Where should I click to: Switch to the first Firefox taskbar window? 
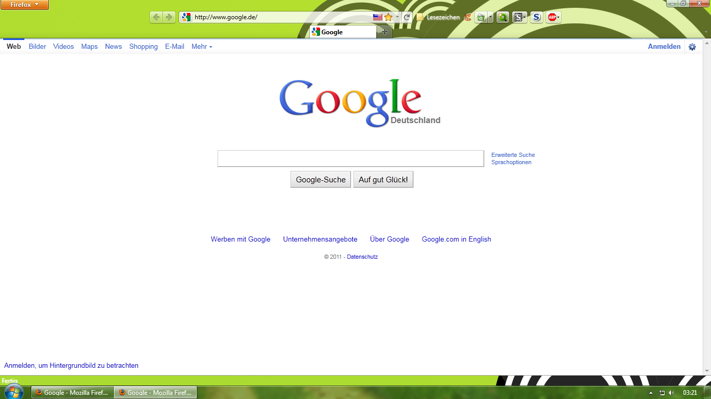72,392
